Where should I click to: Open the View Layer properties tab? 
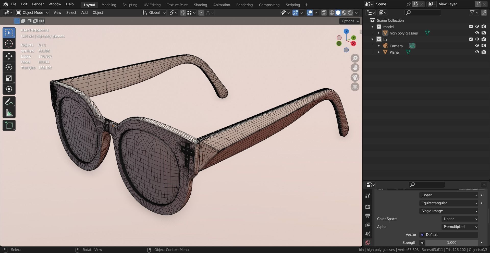[x=367, y=225]
